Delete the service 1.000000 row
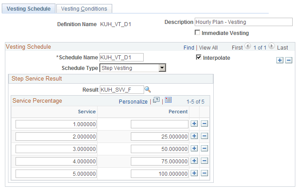Screen dimensions: 298x189 [x=204, y=124]
